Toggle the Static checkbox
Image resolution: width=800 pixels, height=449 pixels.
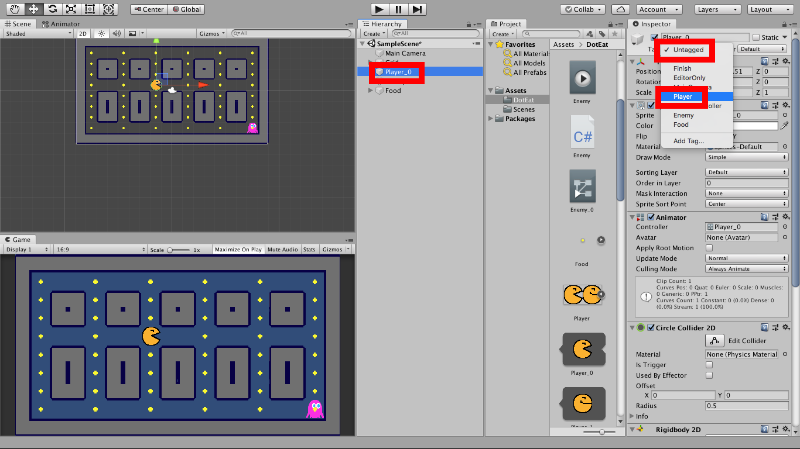point(756,37)
